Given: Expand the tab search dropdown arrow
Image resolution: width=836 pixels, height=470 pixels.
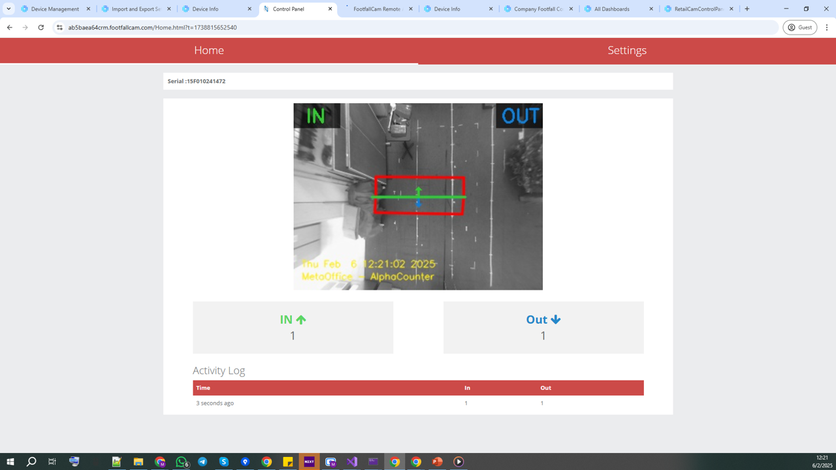Looking at the screenshot, I should point(8,9).
